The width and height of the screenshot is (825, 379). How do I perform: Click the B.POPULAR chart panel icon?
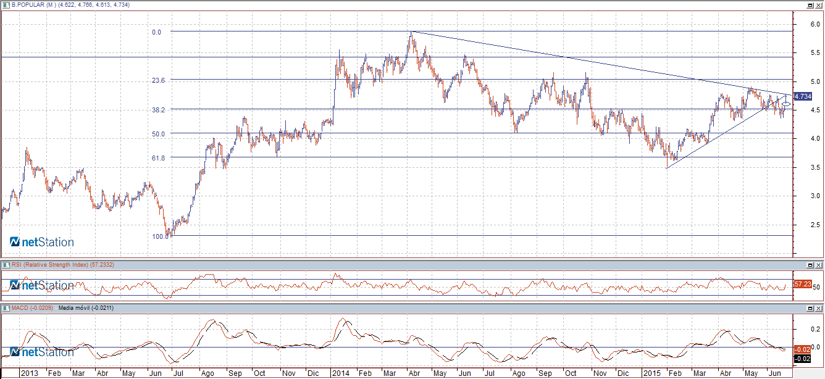click(6, 5)
